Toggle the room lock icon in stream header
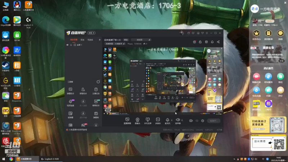The image size is (288, 162). click(x=200, y=42)
